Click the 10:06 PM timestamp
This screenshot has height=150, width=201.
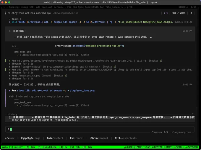pos(187,84)
